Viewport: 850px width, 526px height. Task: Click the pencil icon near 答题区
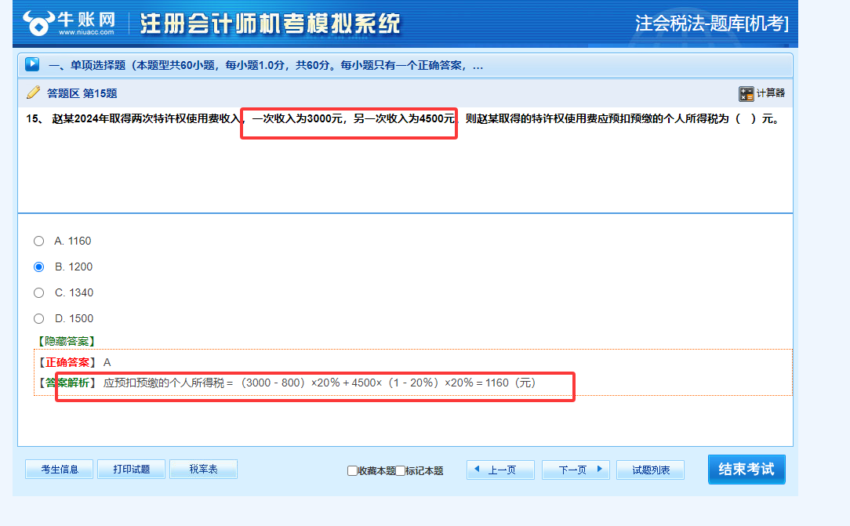(x=33, y=93)
